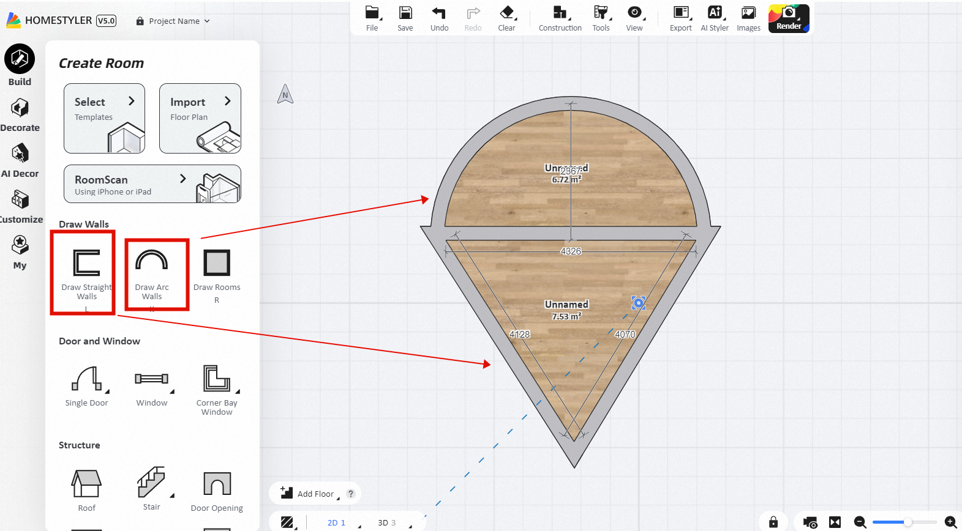Open the hatch display style dropdown
This screenshot has height=531, width=962.
(x=288, y=522)
